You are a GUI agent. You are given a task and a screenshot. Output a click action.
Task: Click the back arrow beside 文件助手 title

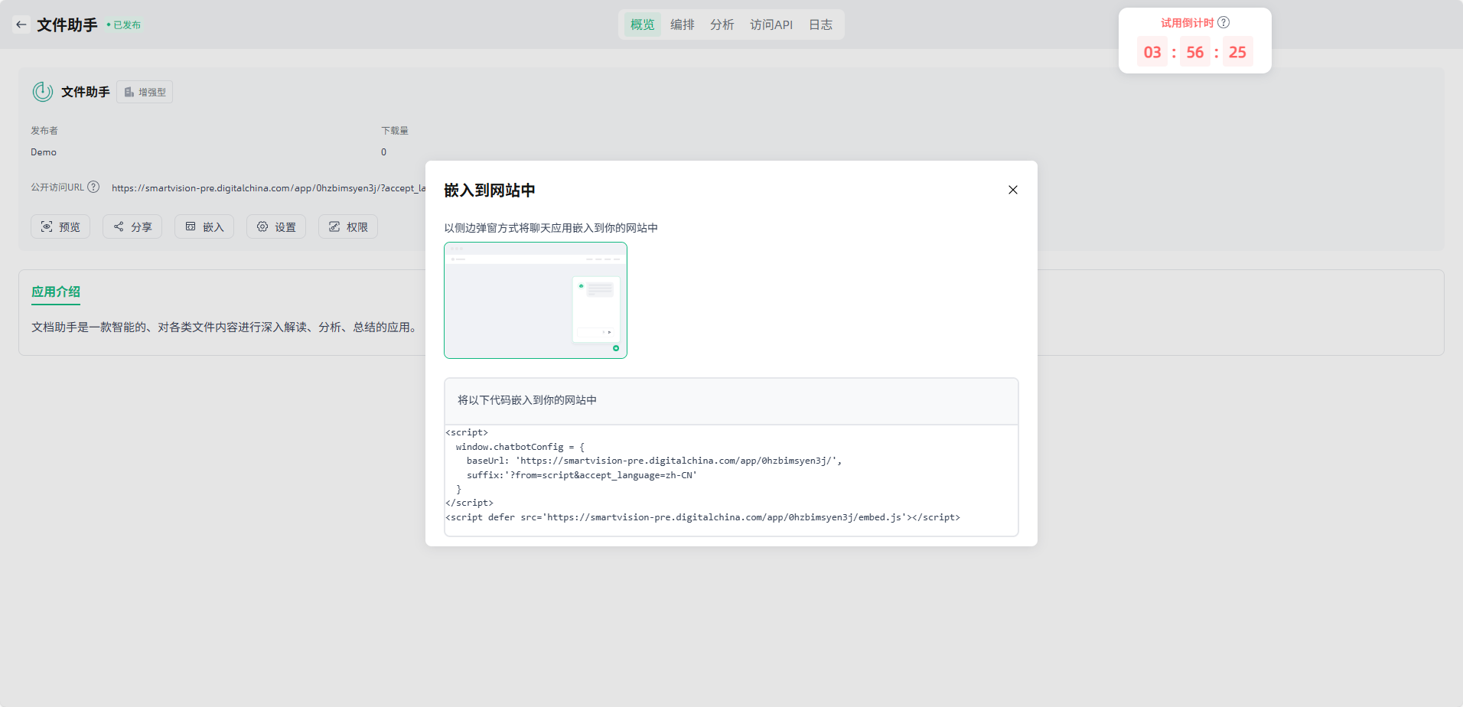point(21,24)
